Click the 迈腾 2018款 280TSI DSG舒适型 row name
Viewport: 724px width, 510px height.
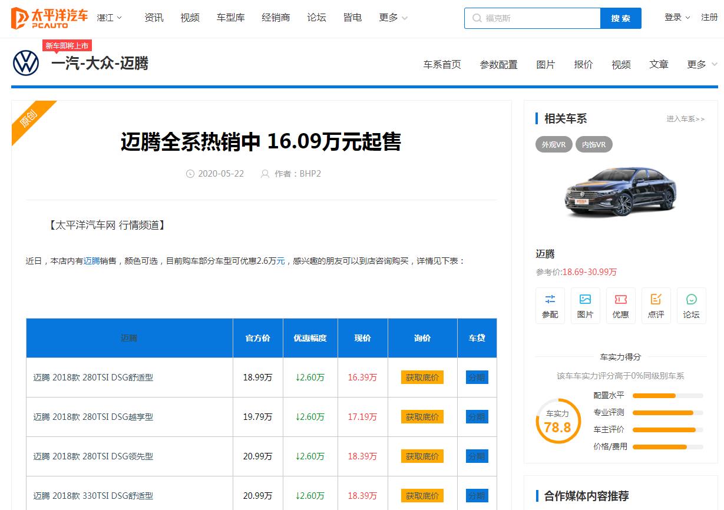point(93,377)
